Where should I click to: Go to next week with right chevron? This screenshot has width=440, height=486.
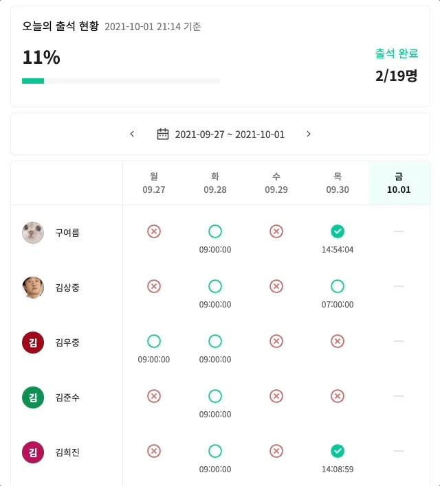point(309,134)
